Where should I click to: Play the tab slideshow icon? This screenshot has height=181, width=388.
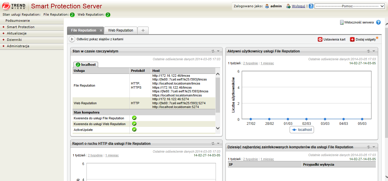(x=72, y=39)
